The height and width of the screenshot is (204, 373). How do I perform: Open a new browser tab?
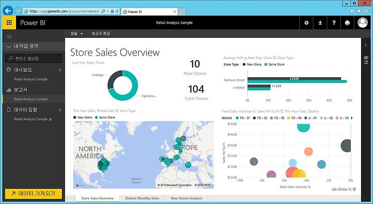pos(182,12)
